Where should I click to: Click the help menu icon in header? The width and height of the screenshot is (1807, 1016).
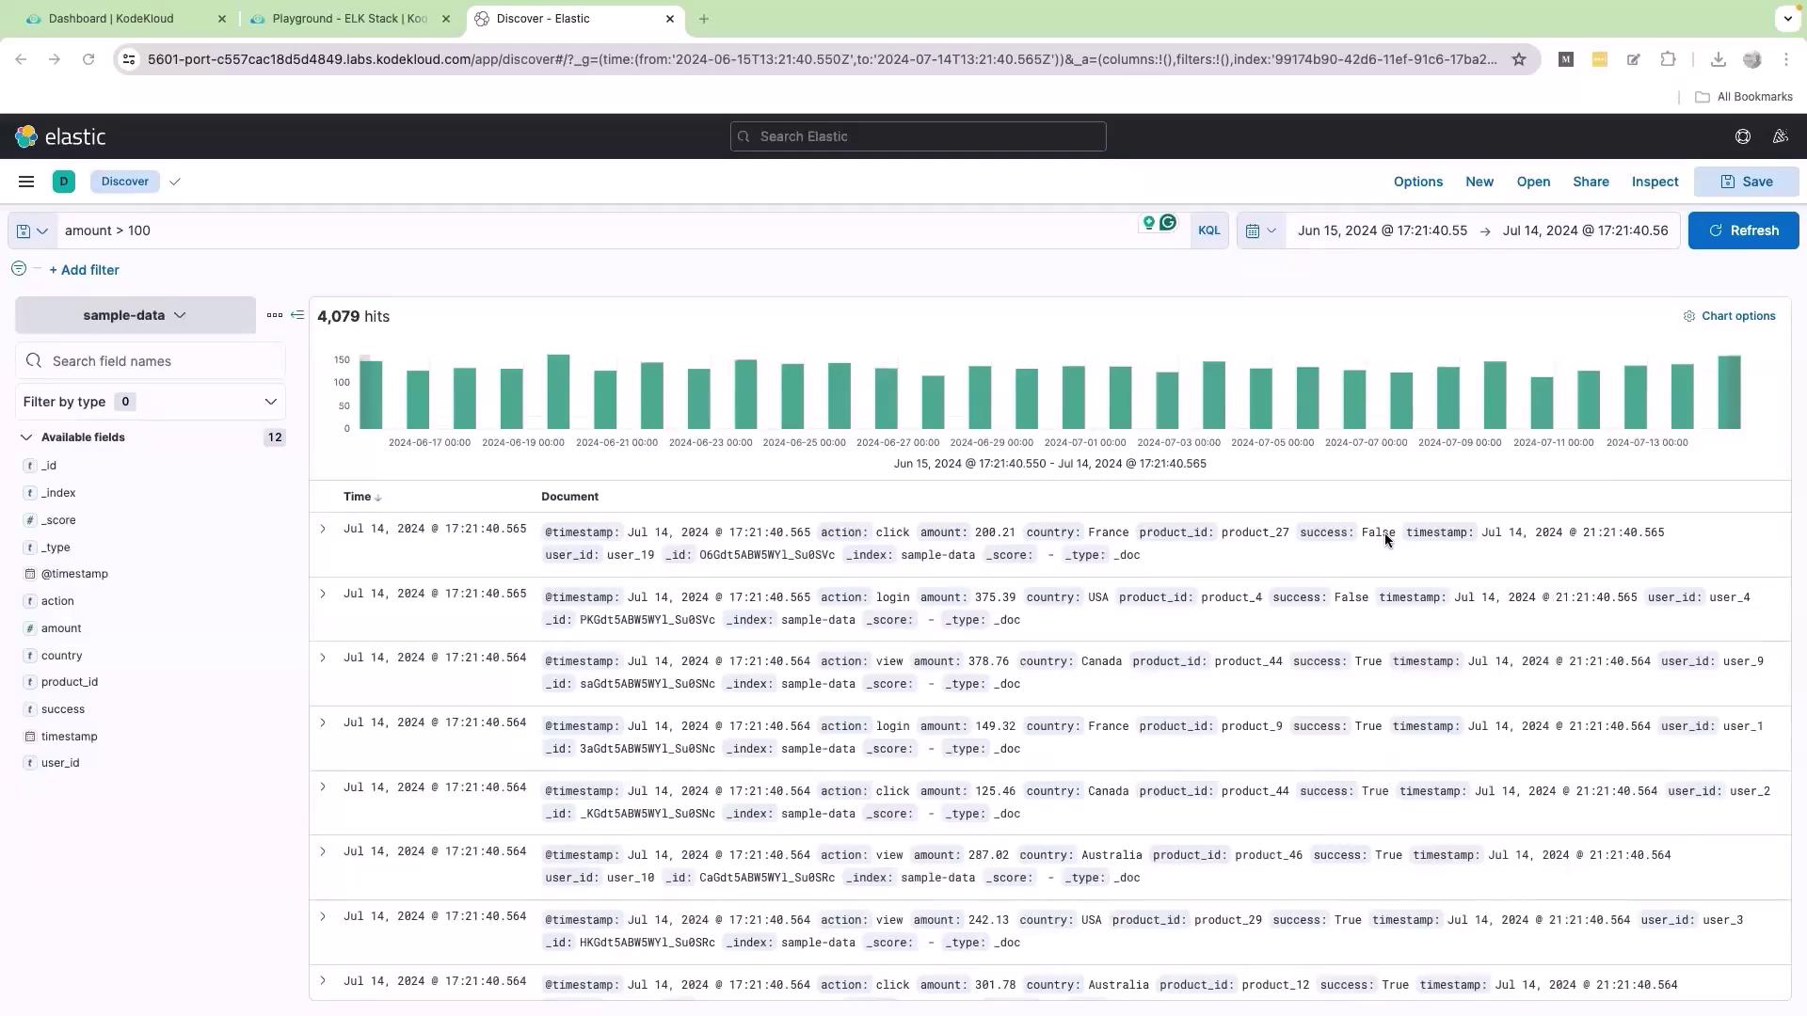pos(1742,136)
